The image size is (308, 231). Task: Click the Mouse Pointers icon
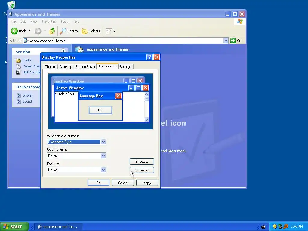(18, 66)
